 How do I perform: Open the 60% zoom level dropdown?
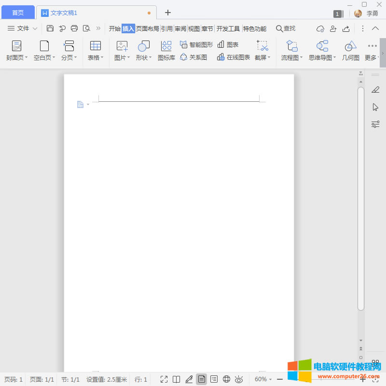(x=263, y=379)
